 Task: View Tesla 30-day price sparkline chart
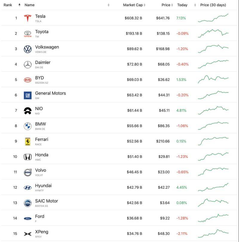click(x=213, y=18)
